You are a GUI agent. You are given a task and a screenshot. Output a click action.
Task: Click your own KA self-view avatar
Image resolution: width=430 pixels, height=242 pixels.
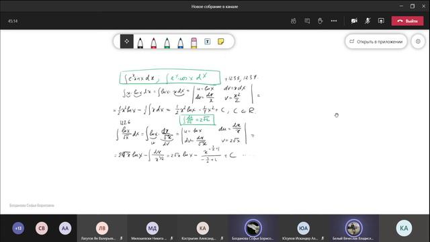tap(404, 228)
